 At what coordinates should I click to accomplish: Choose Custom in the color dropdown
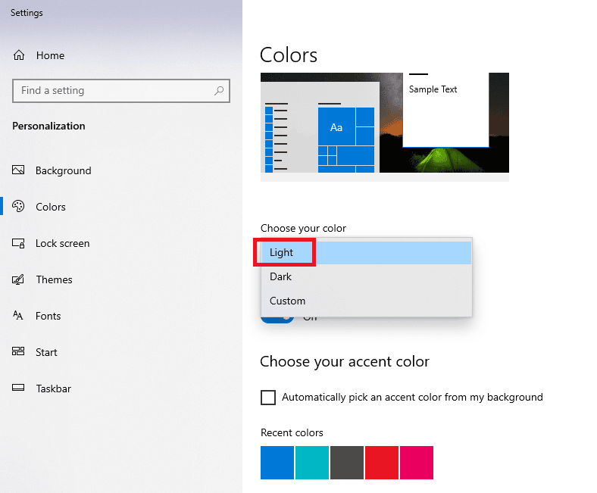point(366,301)
